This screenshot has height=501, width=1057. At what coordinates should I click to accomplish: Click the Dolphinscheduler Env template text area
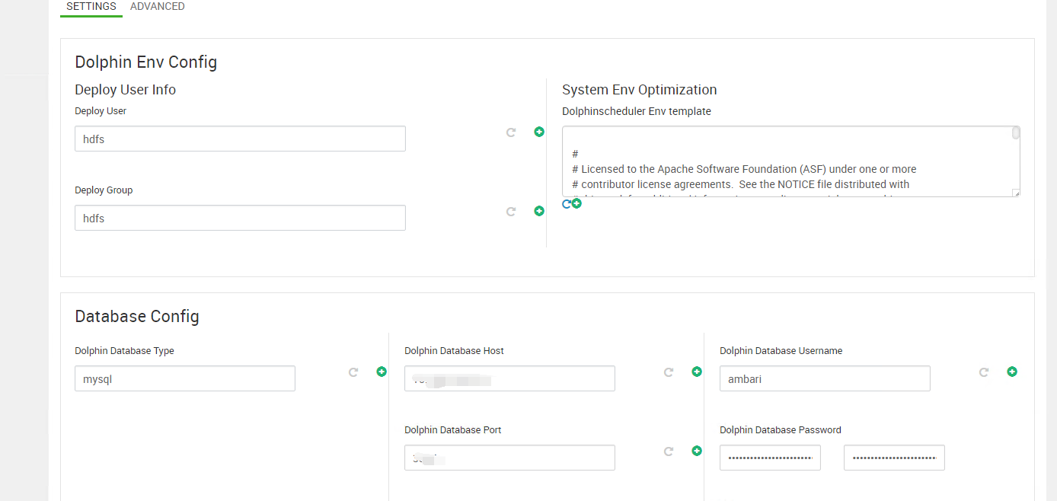coord(784,169)
